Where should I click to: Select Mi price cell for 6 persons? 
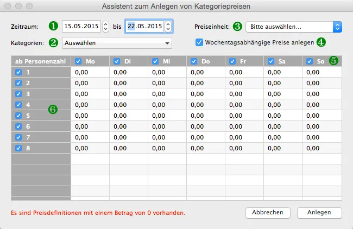pyautogui.click(x=167, y=126)
